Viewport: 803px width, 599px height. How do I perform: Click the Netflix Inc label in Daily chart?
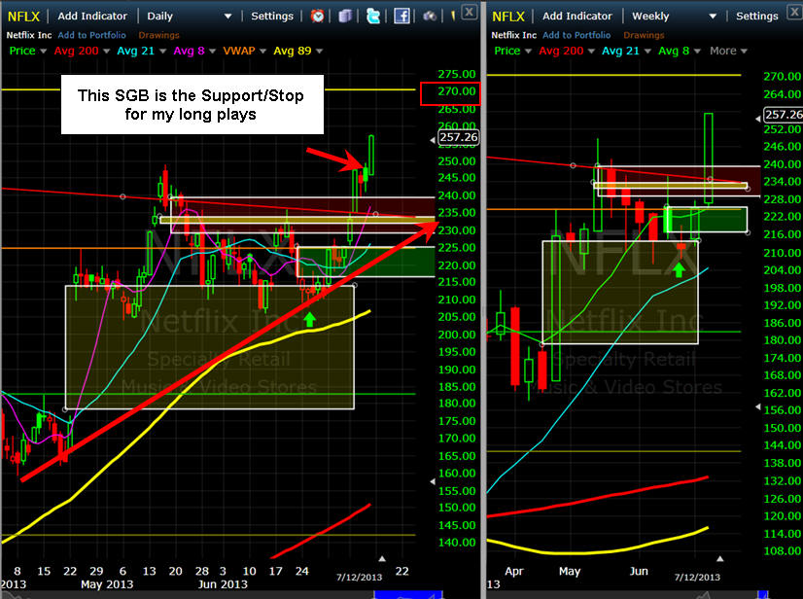point(29,35)
